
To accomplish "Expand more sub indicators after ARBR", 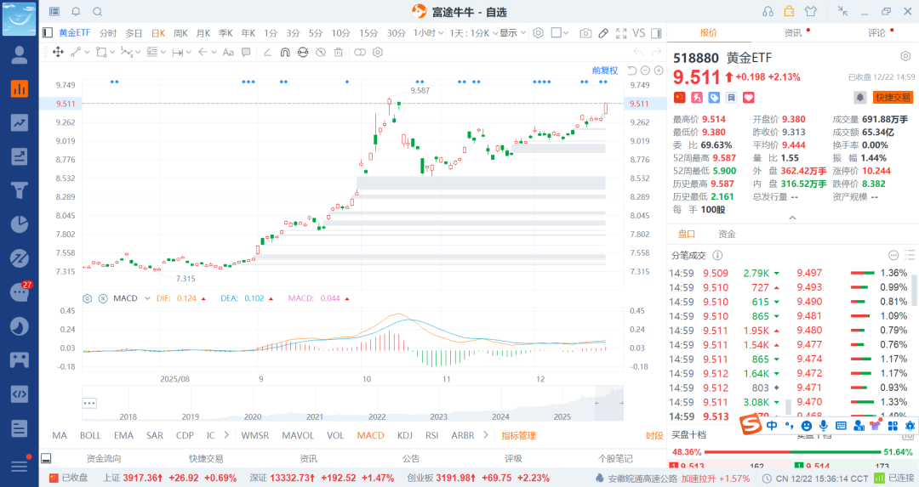I will 485,435.
